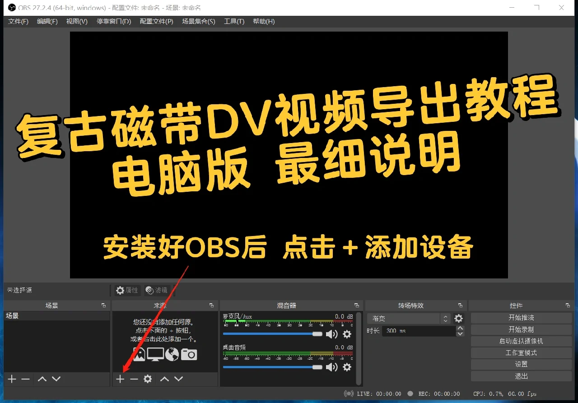Click the display capture monitor icon
The image size is (578, 403).
155,354
